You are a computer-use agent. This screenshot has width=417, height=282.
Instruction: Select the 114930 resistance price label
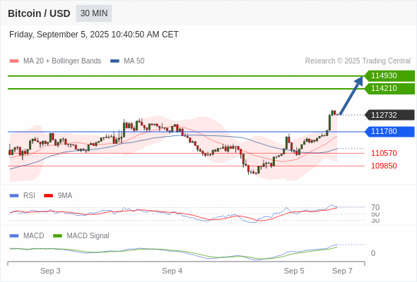[x=389, y=76]
